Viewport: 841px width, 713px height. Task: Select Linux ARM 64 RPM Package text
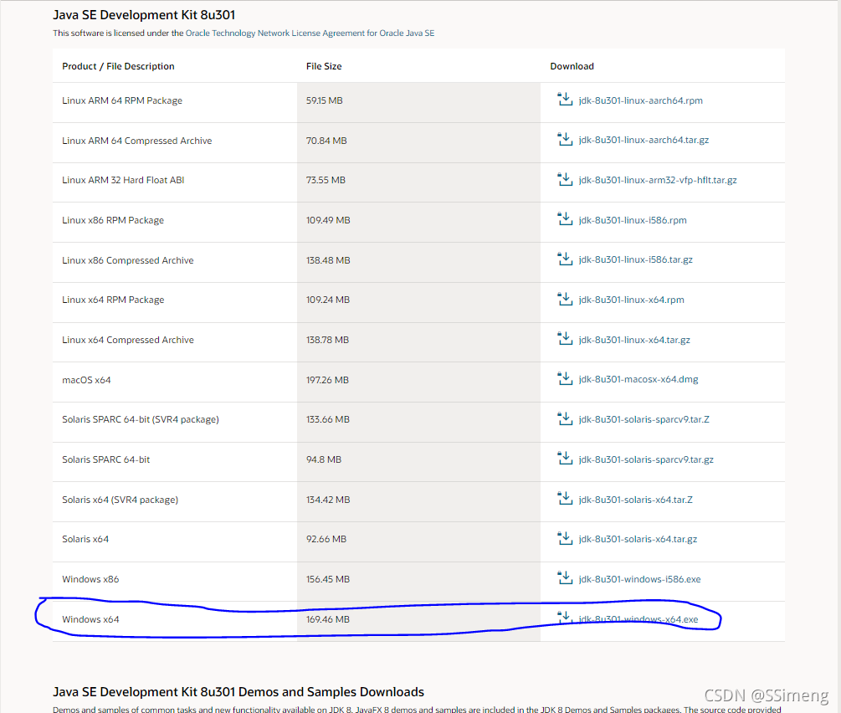pyautogui.click(x=122, y=101)
